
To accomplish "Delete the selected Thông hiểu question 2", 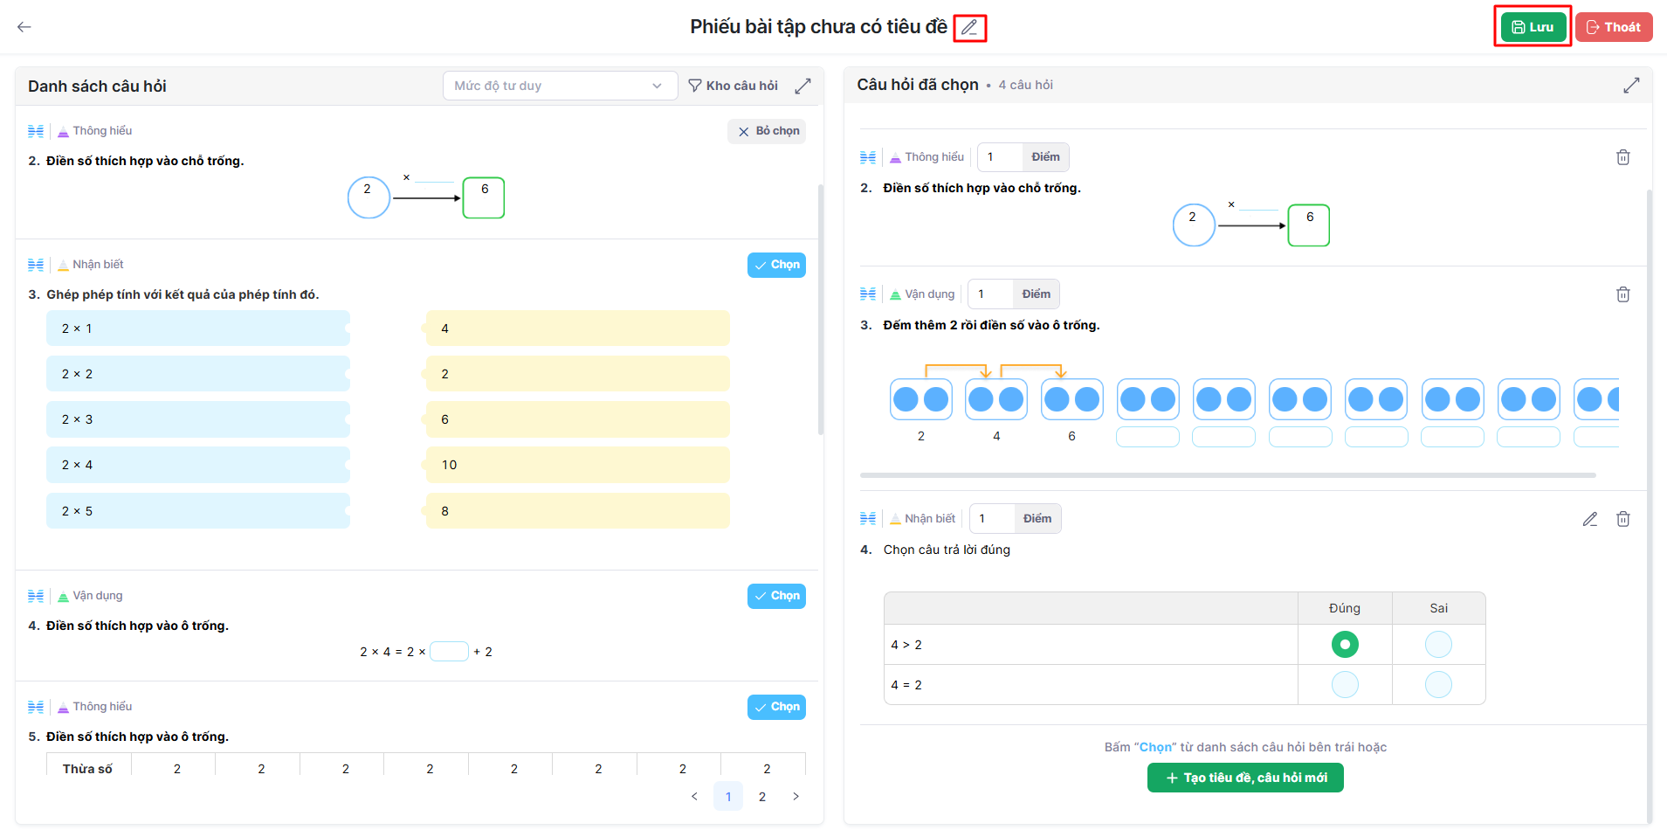I will pyautogui.click(x=1622, y=157).
